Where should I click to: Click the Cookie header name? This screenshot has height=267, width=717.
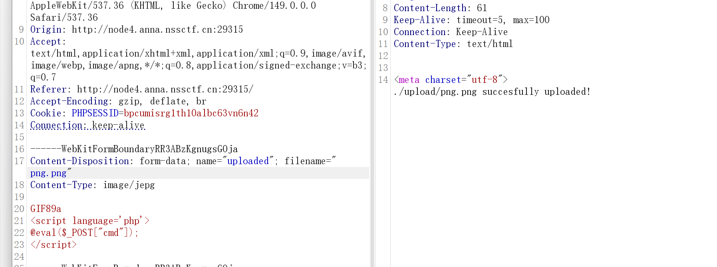tap(46, 113)
